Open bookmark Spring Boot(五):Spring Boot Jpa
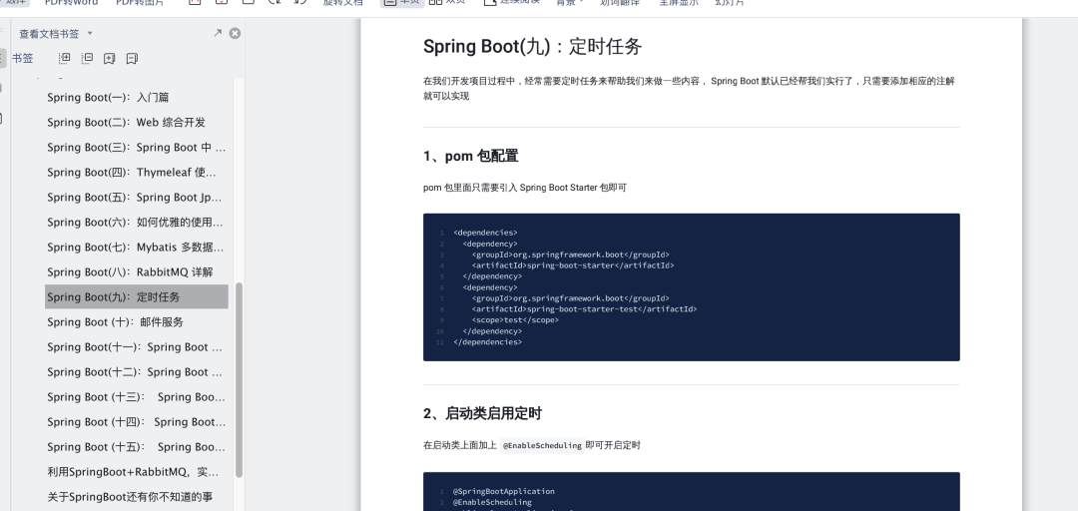1078x511 pixels. click(135, 198)
